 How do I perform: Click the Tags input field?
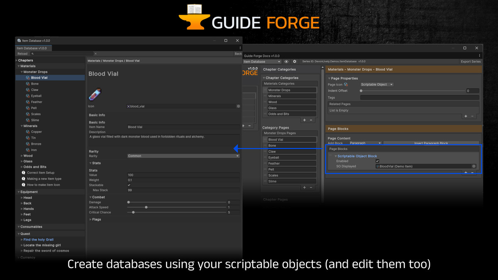point(420,97)
